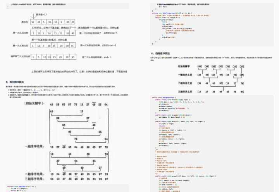The image size is (279, 192).
Task: Click "04" at end of the 初始关键字 row
Action: [106, 105]
